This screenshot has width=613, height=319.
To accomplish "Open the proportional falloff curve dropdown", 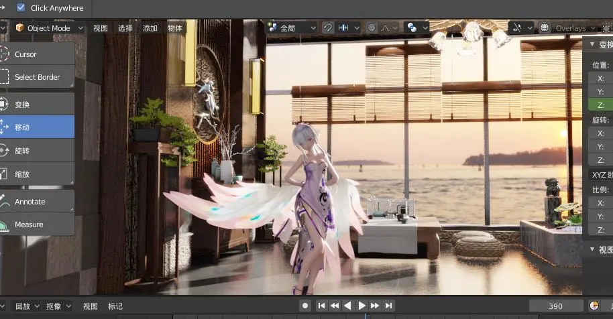I will 388,27.
